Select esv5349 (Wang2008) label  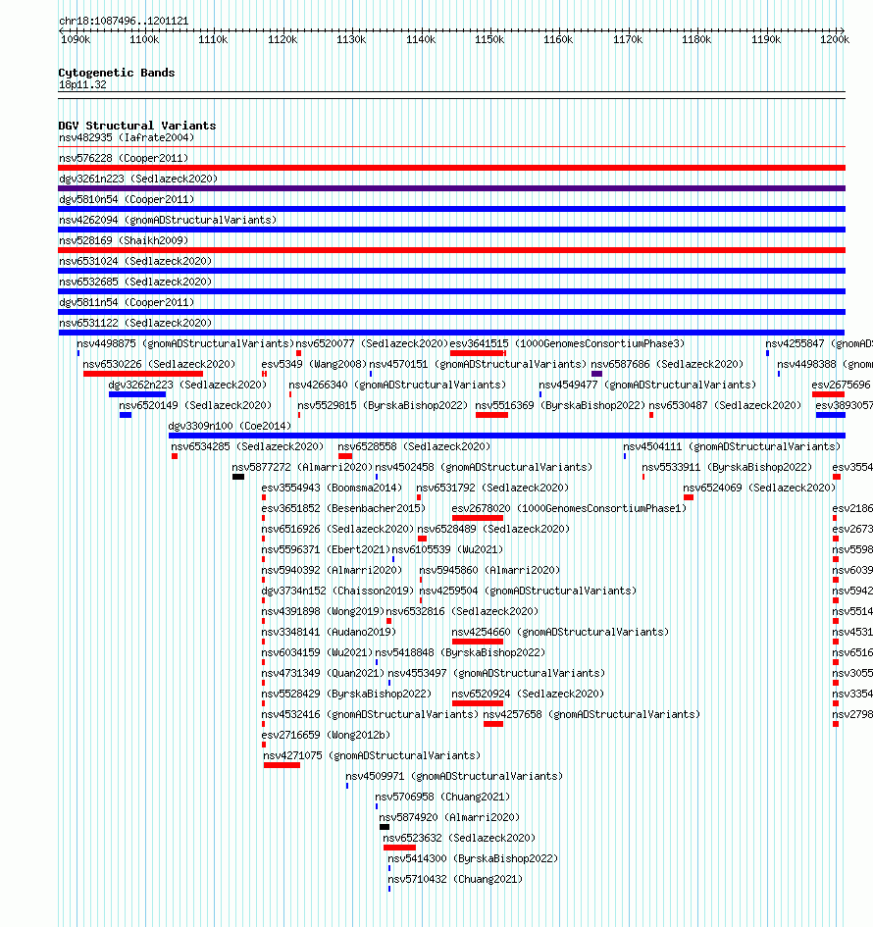click(x=314, y=364)
